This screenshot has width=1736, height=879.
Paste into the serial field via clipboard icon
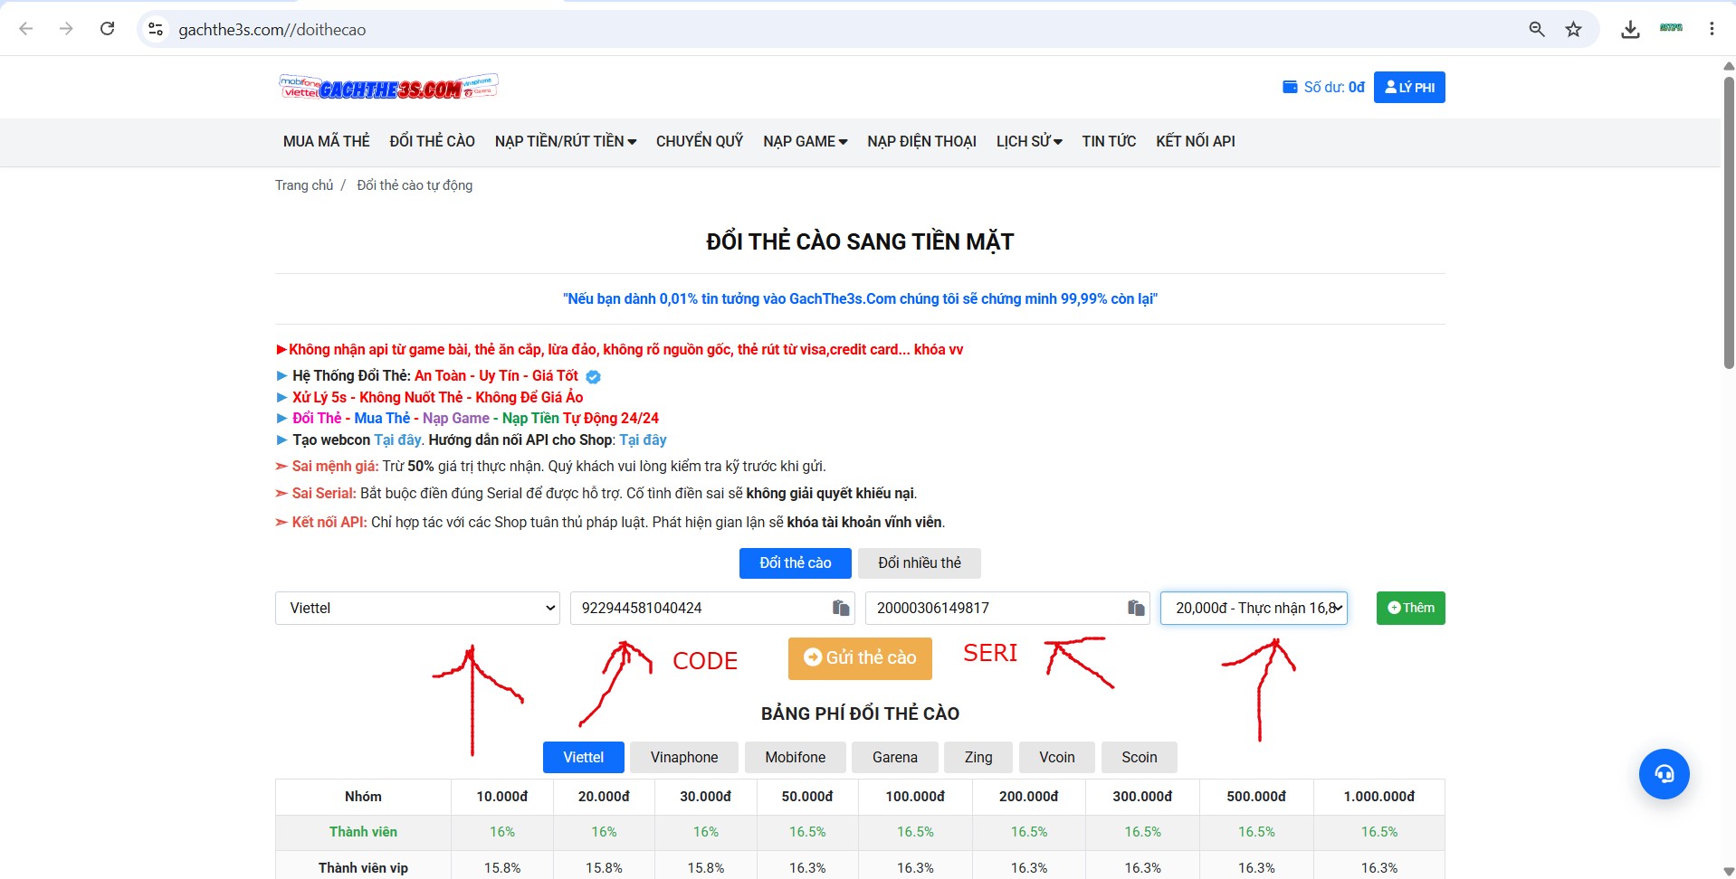tap(1136, 608)
